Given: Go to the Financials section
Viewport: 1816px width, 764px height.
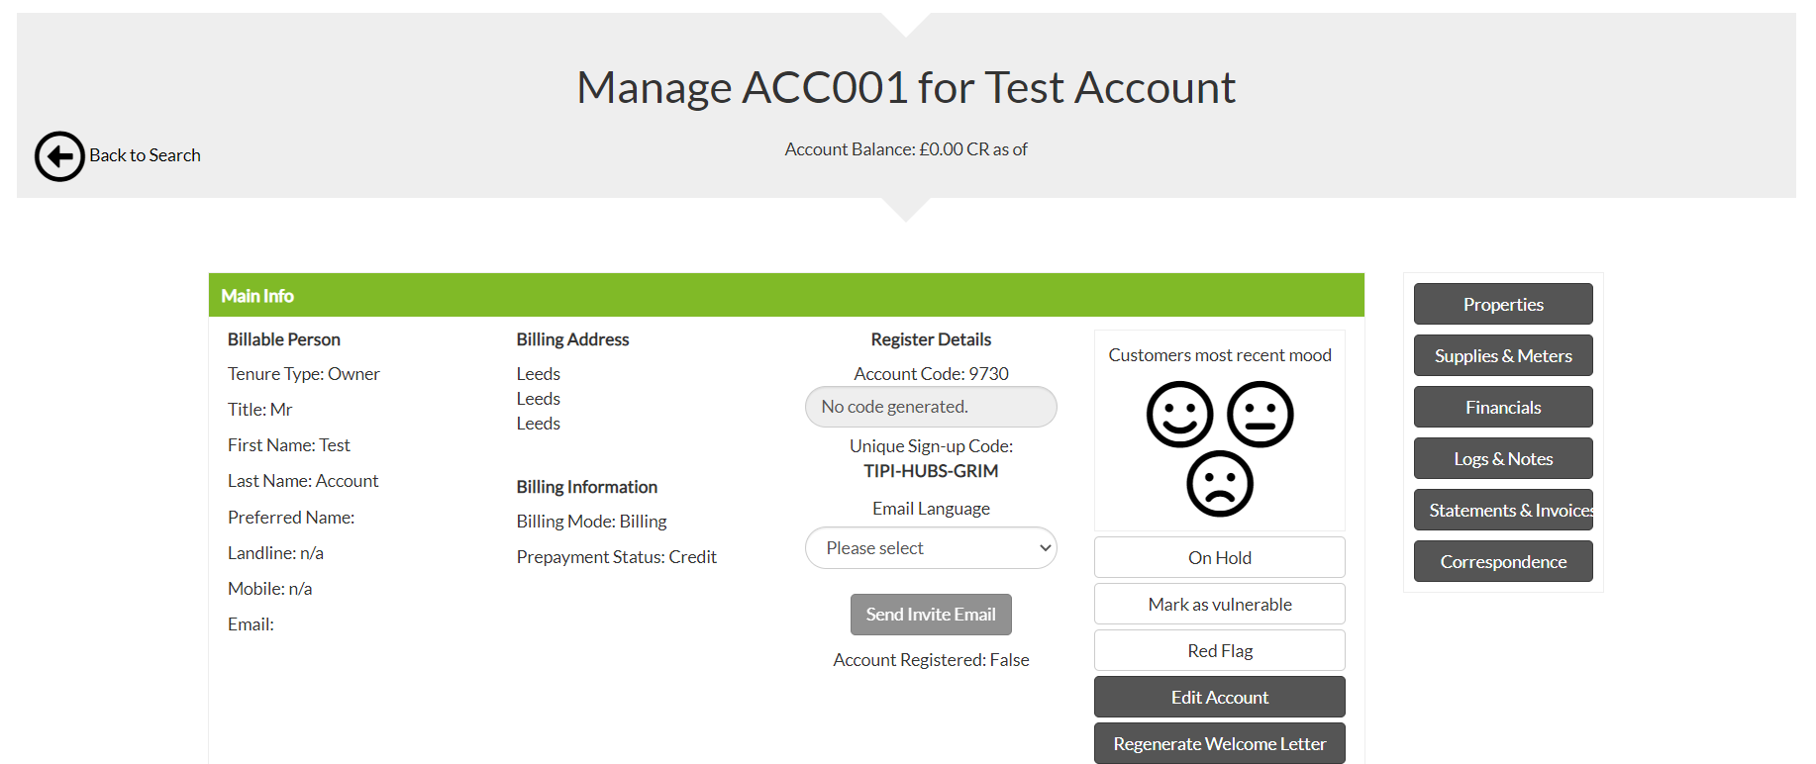Looking at the screenshot, I should 1502,407.
